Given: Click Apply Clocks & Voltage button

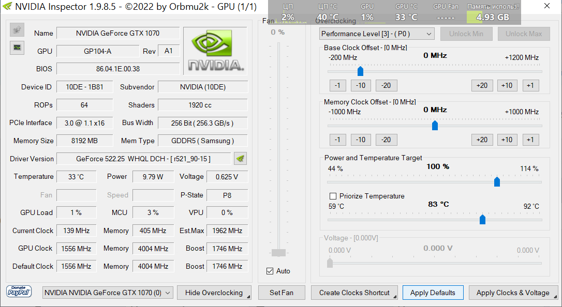Looking at the screenshot, I should [x=513, y=293].
